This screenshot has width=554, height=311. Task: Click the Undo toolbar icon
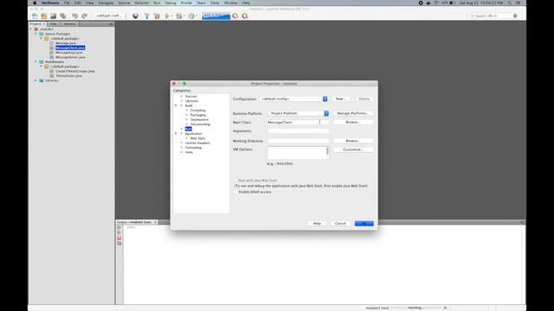pos(75,16)
